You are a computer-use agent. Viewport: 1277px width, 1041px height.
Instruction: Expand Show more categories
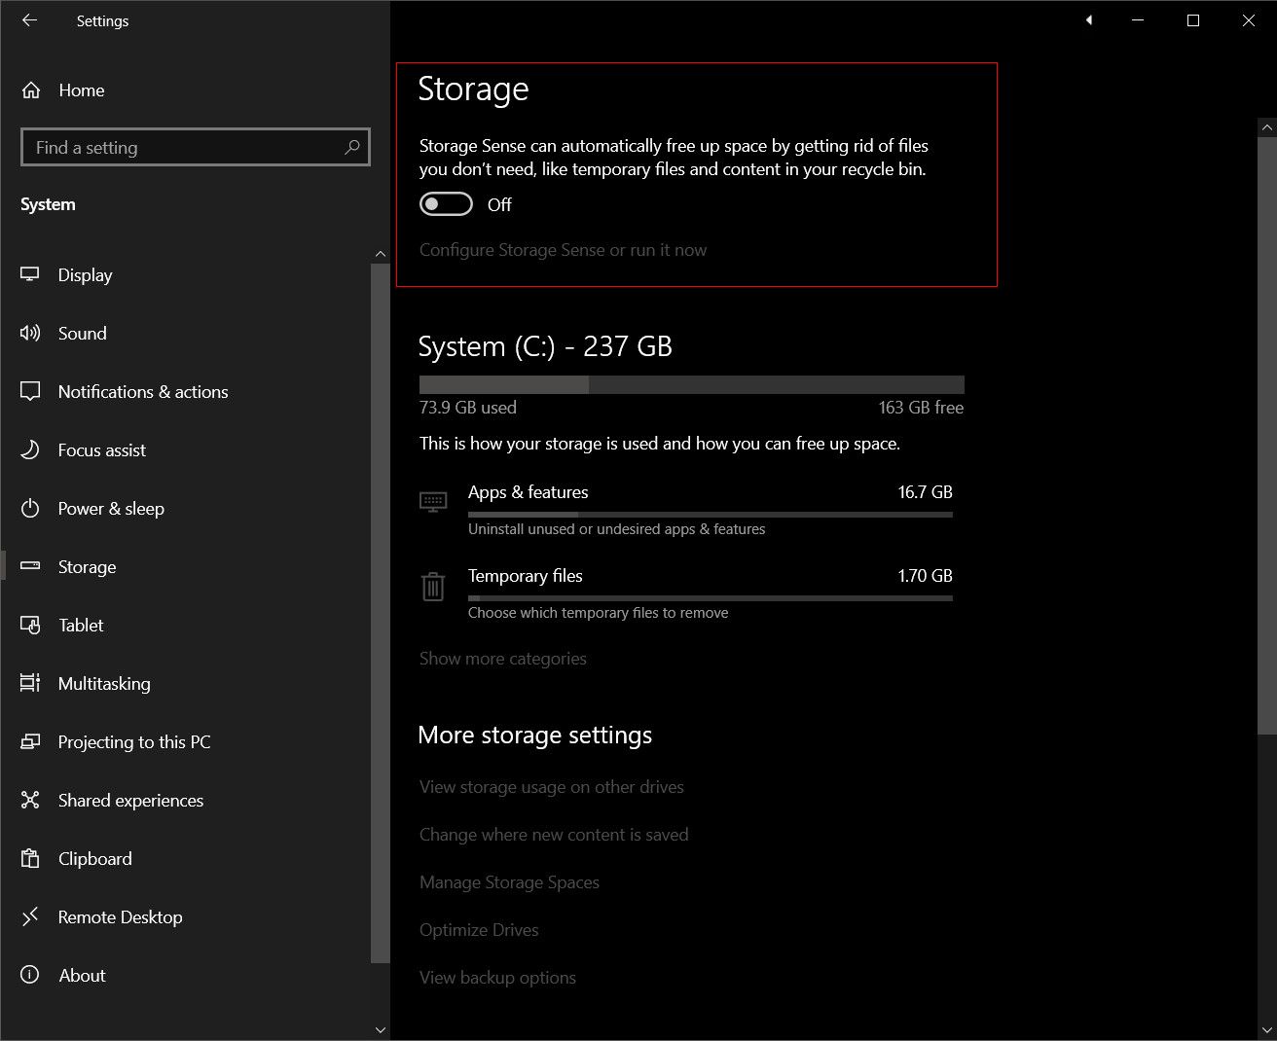(502, 659)
